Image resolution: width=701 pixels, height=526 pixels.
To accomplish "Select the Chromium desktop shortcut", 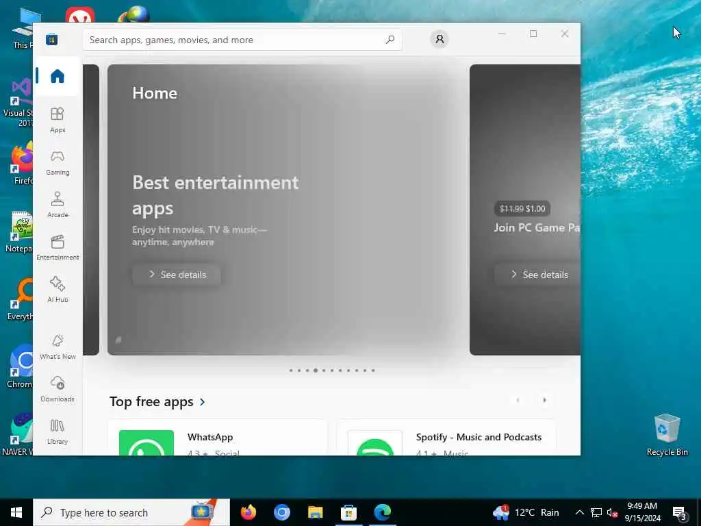I will click(x=20, y=367).
